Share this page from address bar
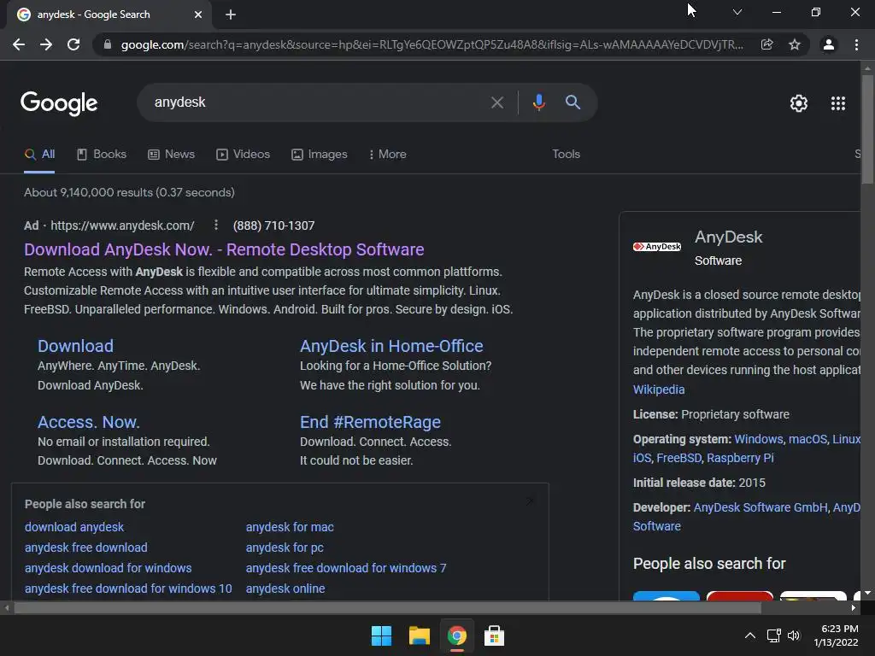 [x=767, y=44]
